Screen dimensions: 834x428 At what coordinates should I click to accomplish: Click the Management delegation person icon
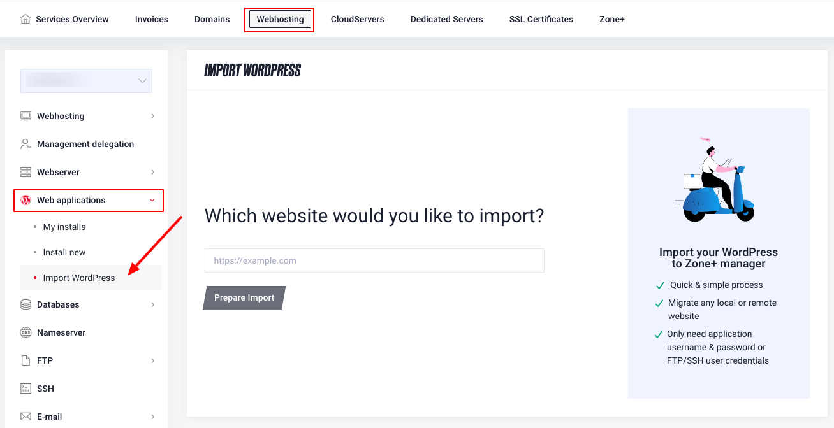(26, 144)
